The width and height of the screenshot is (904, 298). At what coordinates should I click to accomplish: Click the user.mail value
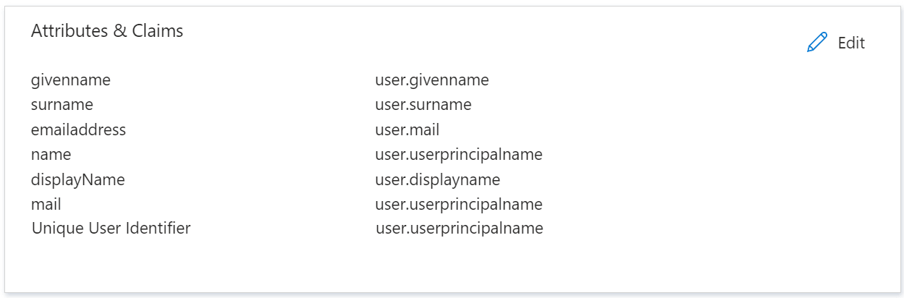pyautogui.click(x=407, y=129)
